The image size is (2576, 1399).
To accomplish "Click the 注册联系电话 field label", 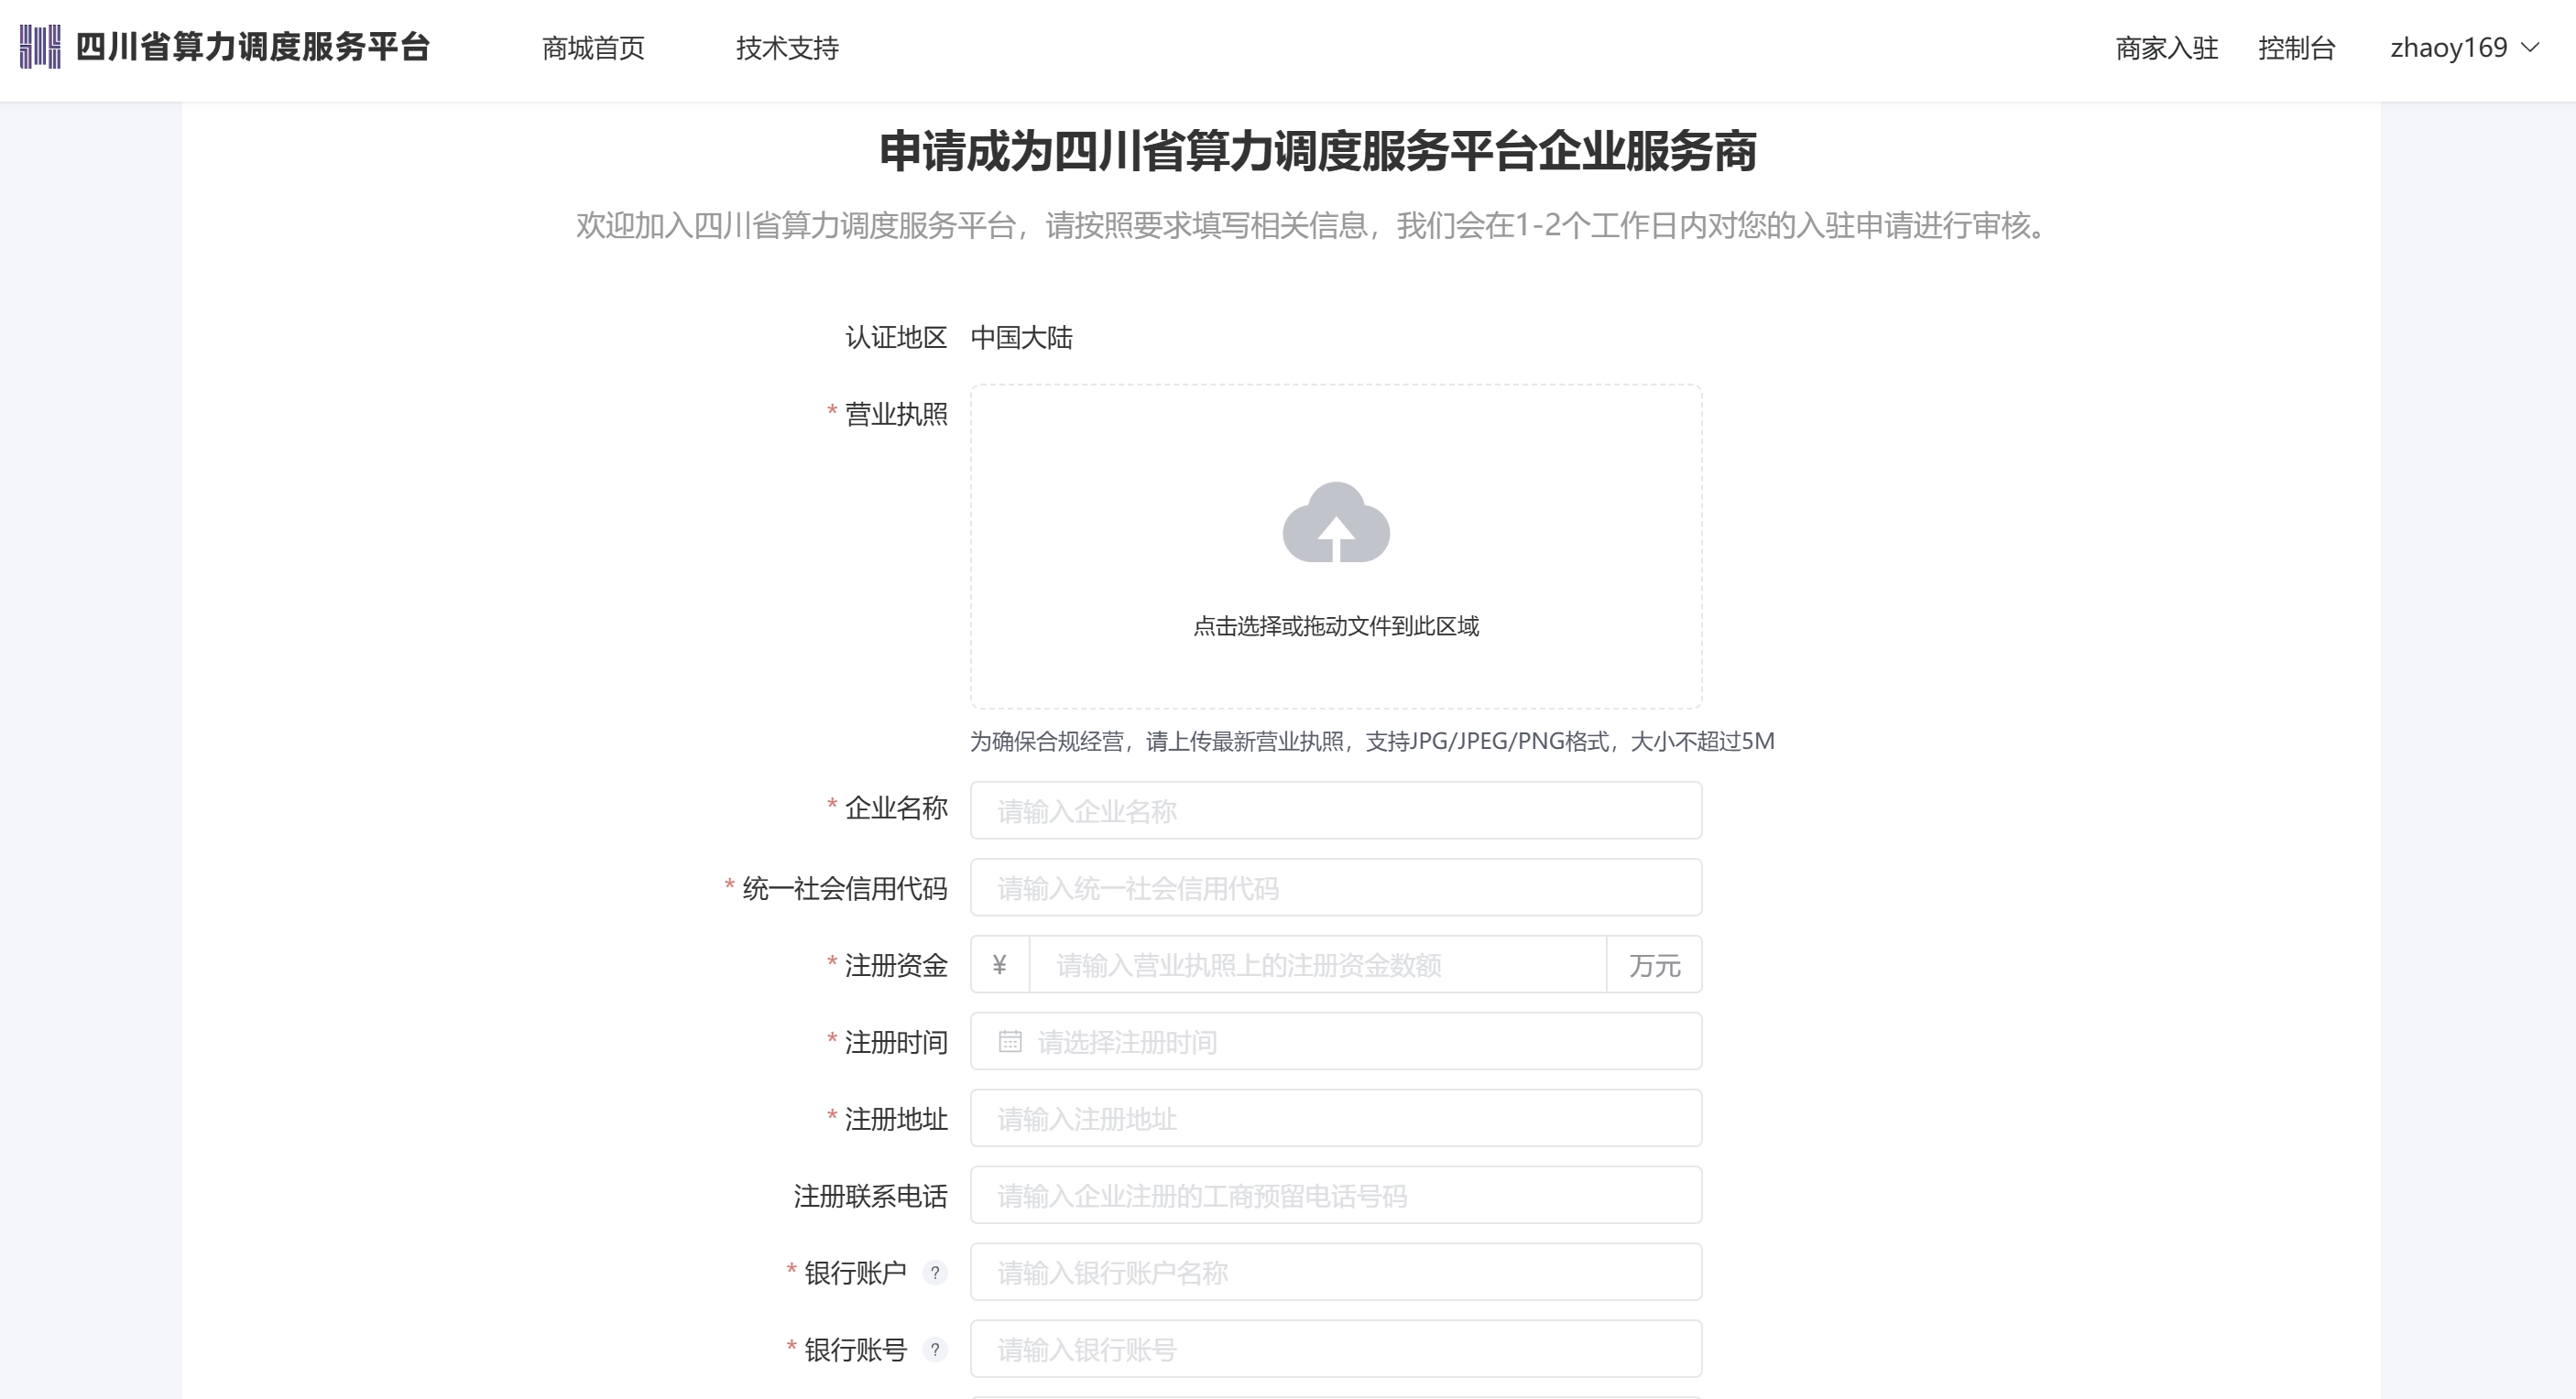I will [870, 1195].
